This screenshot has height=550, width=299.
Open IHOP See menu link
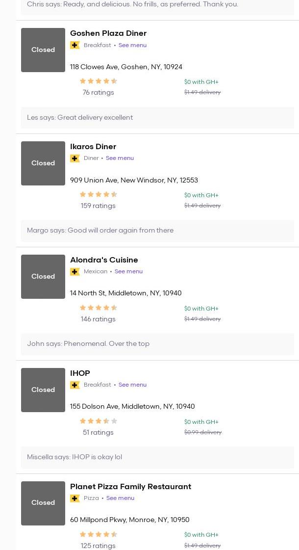[132, 385]
